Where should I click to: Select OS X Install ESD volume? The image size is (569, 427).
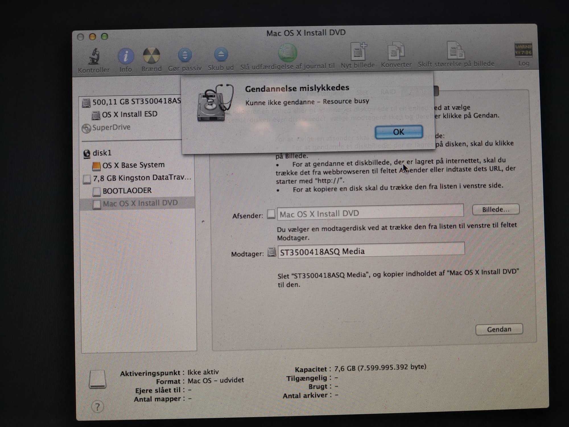click(129, 114)
